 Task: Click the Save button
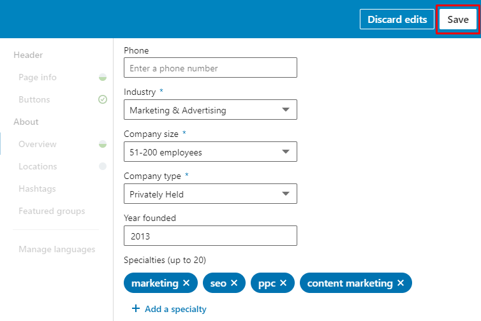pyautogui.click(x=457, y=19)
